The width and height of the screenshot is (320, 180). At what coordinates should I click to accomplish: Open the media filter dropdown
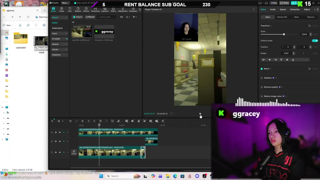point(134,17)
